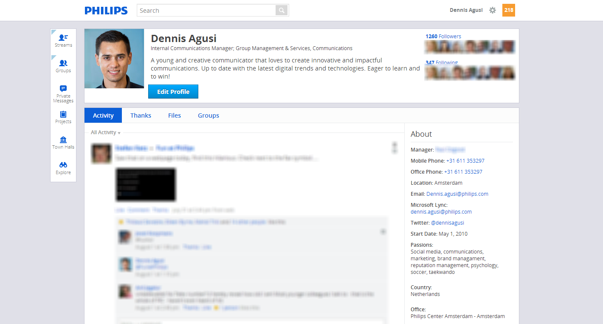Image resolution: width=603 pixels, height=324 pixels.
Task: Open the Dennis Agusi account menu
Action: tap(466, 10)
